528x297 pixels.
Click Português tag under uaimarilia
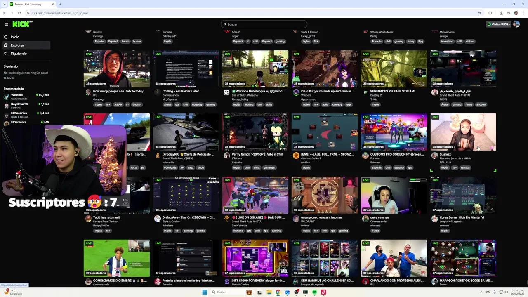click(x=170, y=168)
